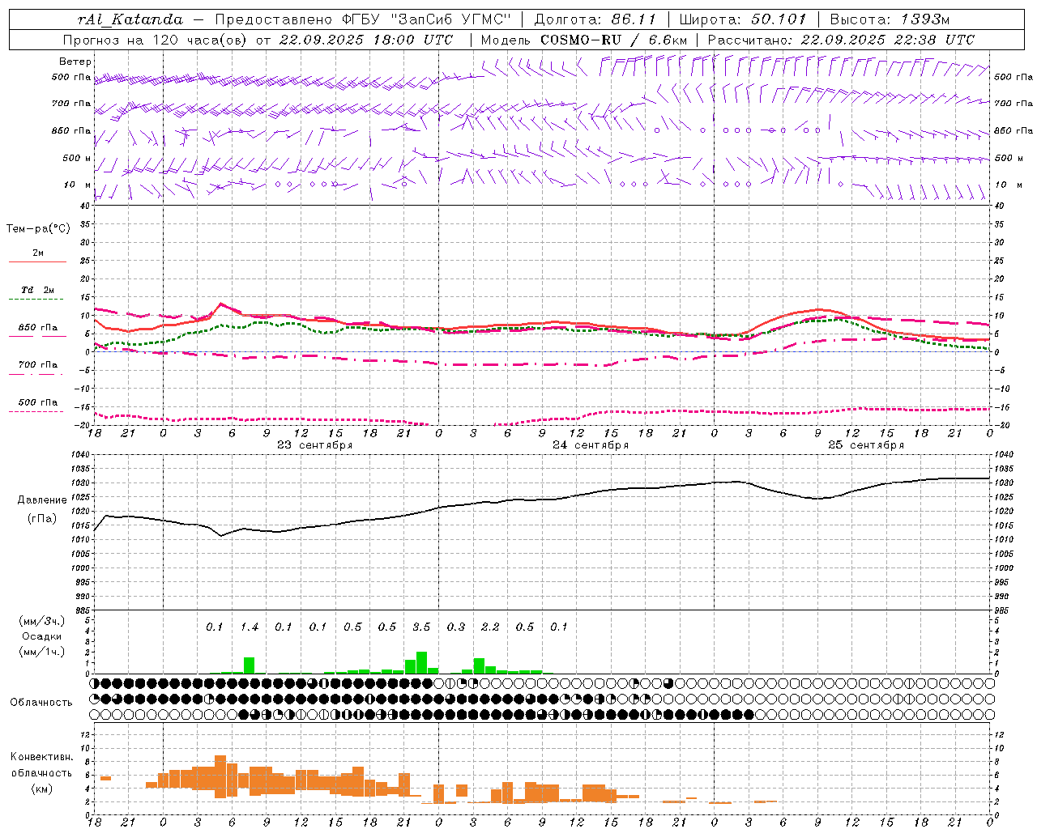Click the 0.3 precipitation total value
The width and height of the screenshot is (1037, 829).
[456, 627]
